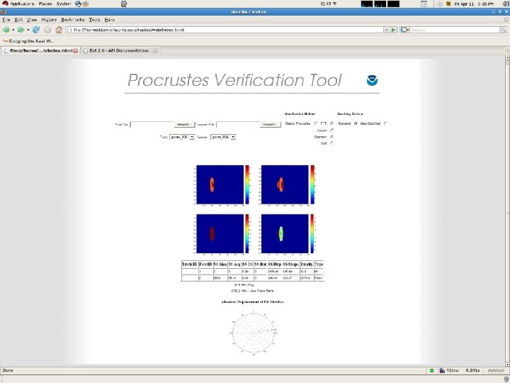
Task: Click the Firefox icon in the title bar
Action: coord(4,12)
